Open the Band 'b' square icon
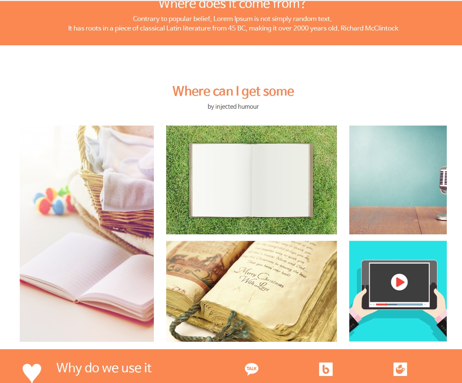Viewport: 462px width, 383px height. [x=325, y=369]
